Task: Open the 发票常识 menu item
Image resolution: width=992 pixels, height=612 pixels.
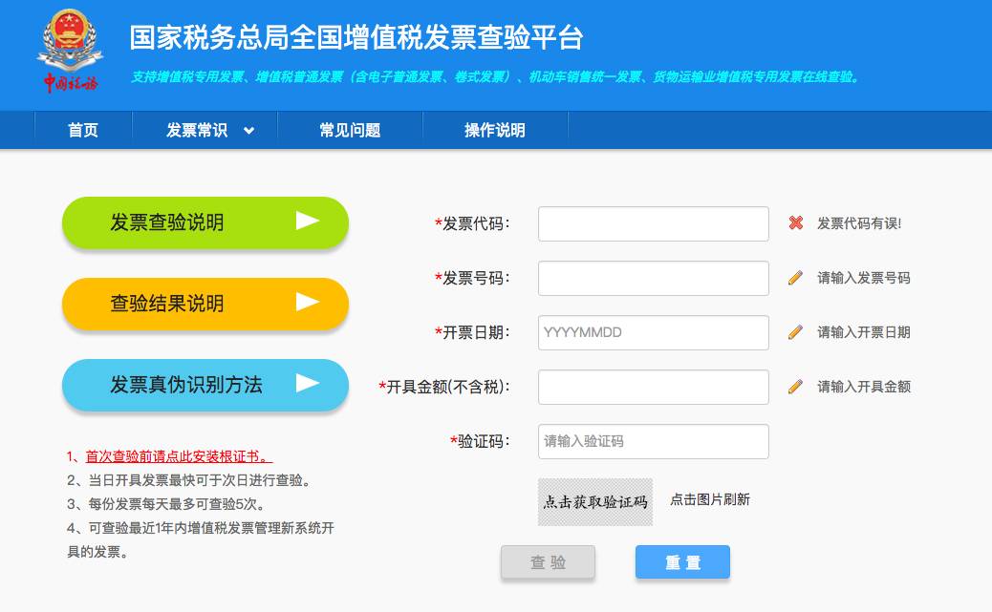Action: coord(197,130)
